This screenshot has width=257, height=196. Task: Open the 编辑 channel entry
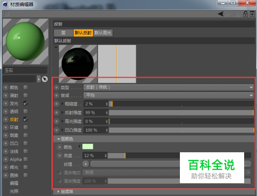14,183
